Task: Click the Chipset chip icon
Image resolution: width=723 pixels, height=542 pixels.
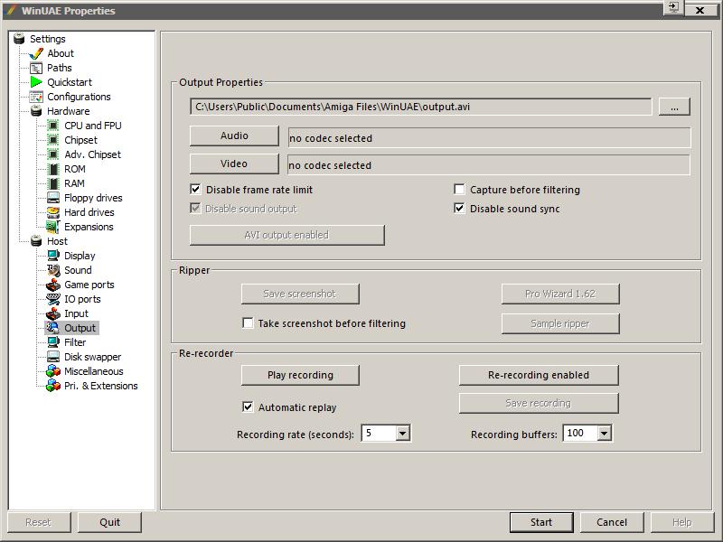Action: pyautogui.click(x=53, y=140)
